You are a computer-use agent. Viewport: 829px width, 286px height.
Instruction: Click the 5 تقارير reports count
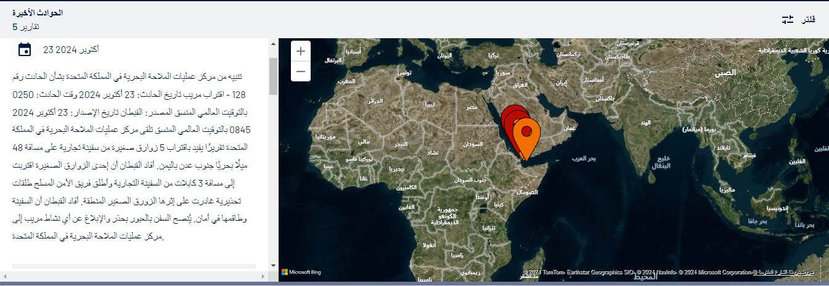26,27
